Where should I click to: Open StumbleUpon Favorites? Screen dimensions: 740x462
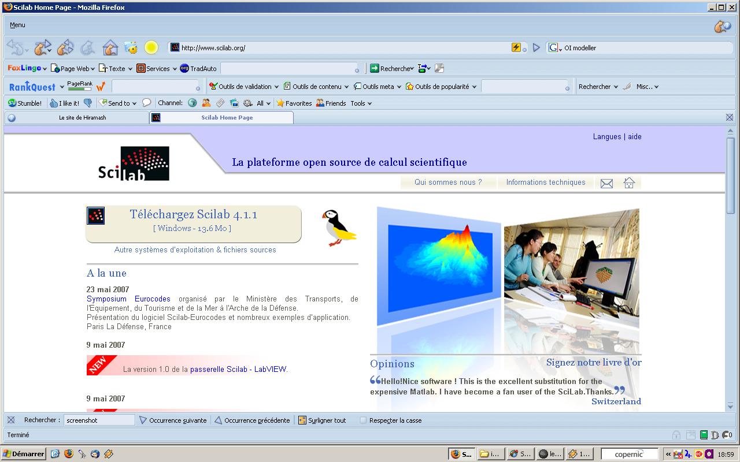point(294,103)
